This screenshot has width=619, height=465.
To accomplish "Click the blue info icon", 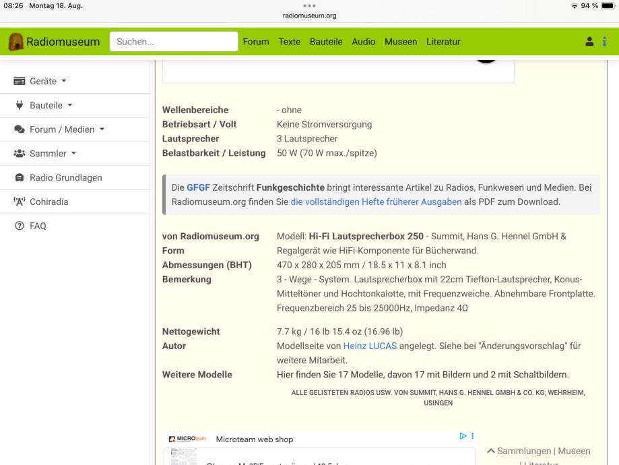I will pyautogui.click(x=604, y=42).
